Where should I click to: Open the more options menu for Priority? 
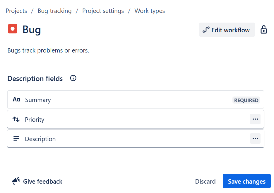[255, 119]
